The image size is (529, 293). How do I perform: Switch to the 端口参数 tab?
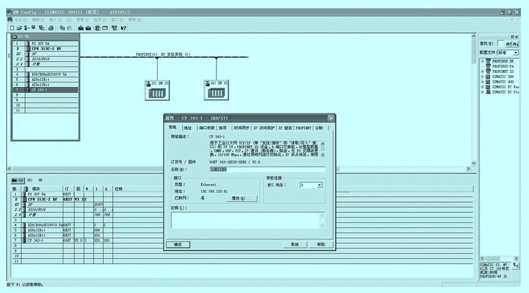(207, 128)
